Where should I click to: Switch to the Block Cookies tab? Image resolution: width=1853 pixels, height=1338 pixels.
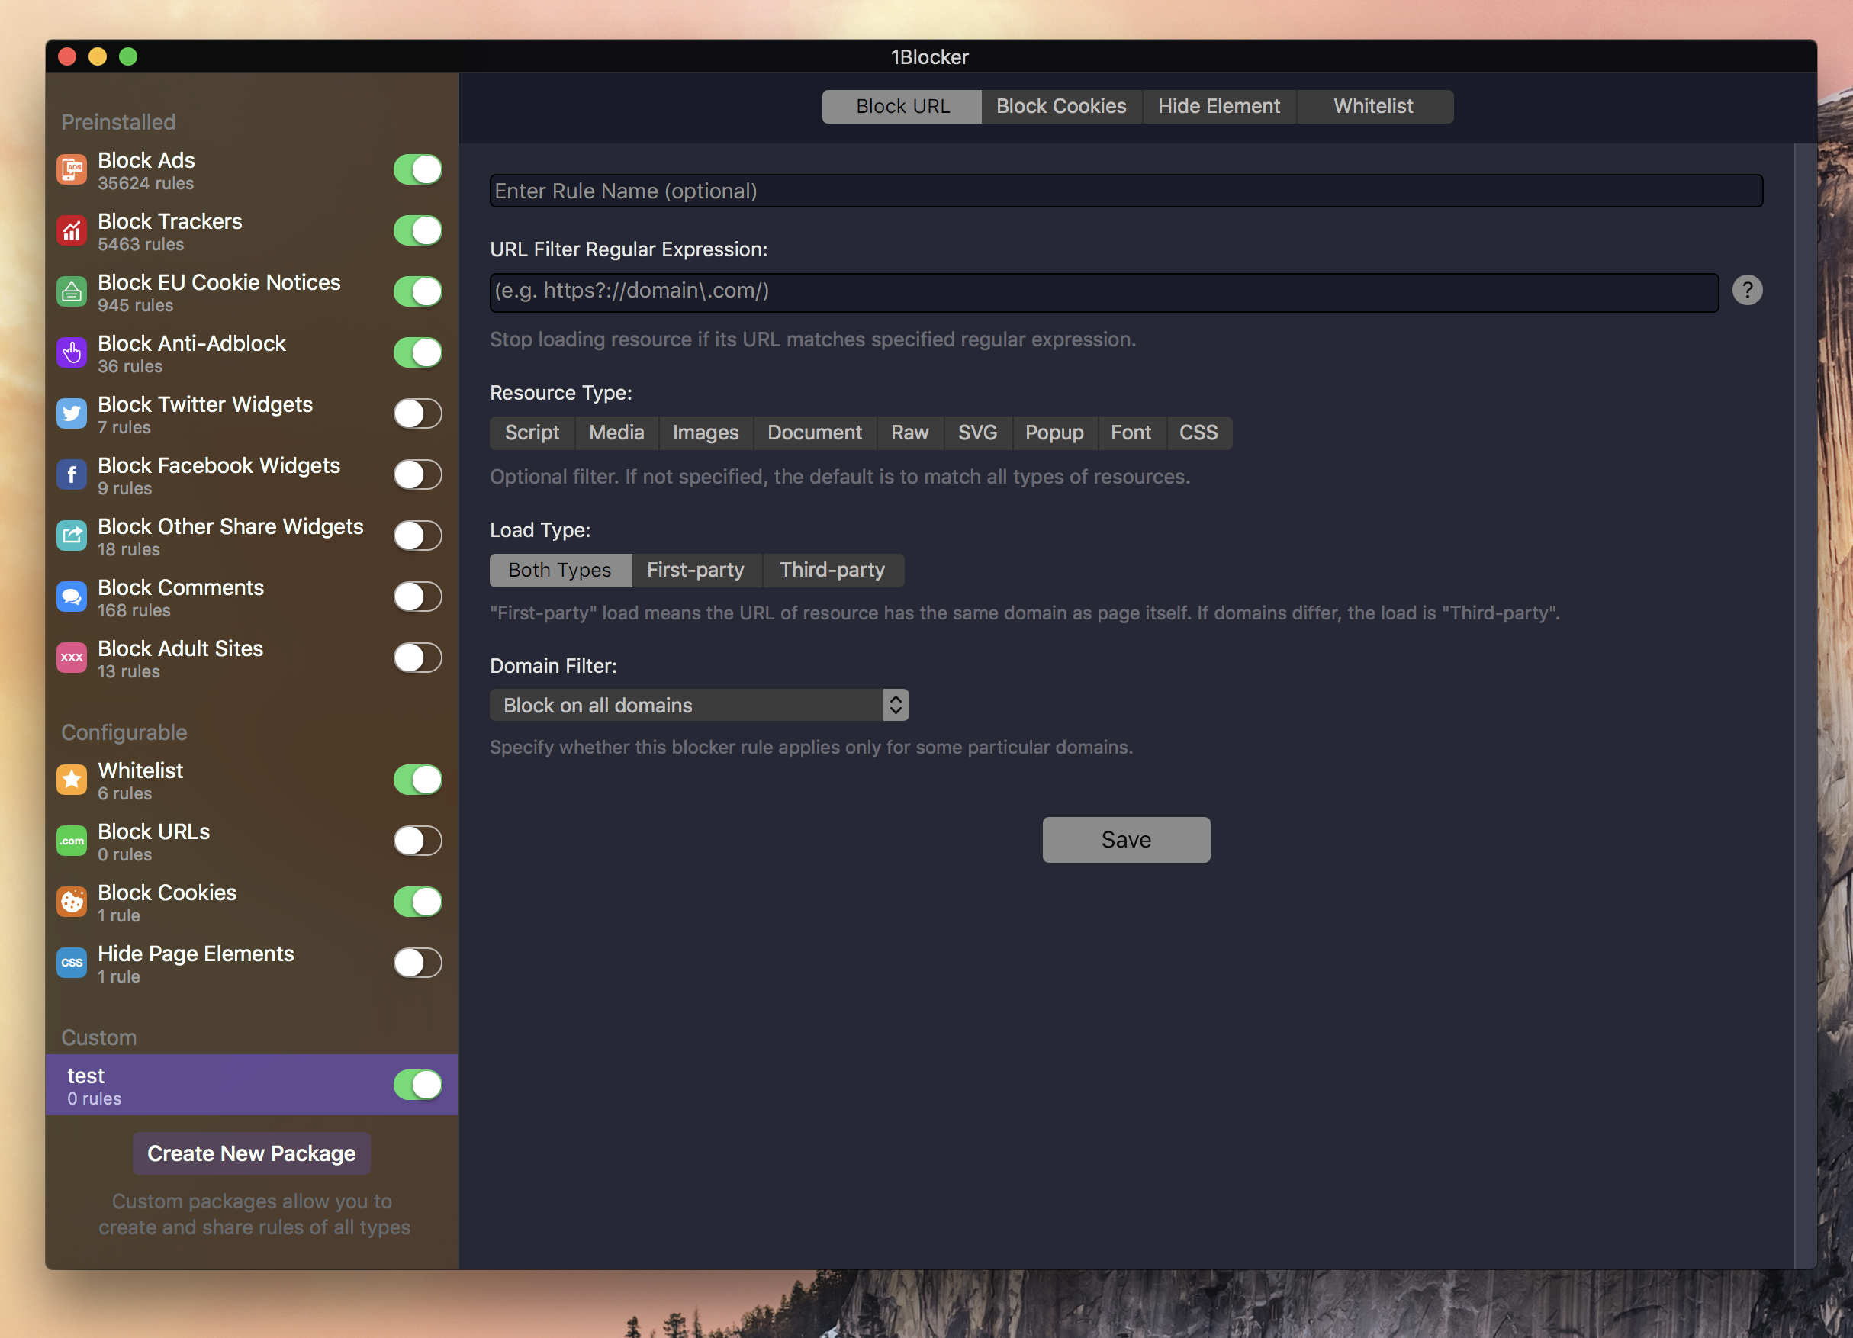coord(1060,106)
